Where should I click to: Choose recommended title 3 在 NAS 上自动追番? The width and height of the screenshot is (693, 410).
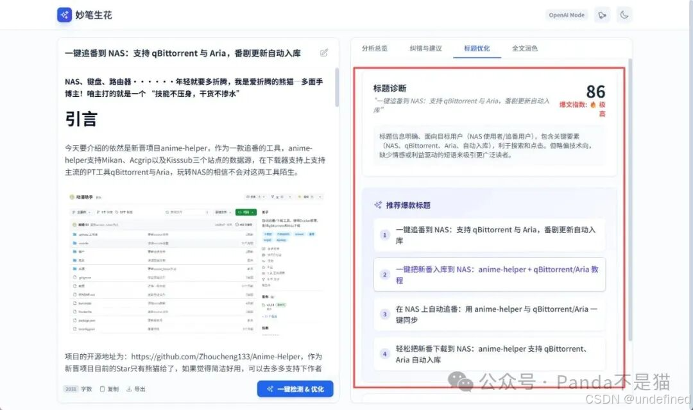(x=489, y=314)
